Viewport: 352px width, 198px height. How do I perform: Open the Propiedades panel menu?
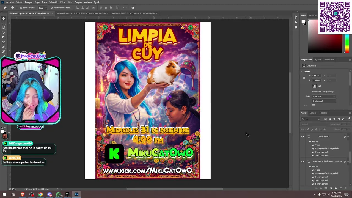tap(350, 60)
